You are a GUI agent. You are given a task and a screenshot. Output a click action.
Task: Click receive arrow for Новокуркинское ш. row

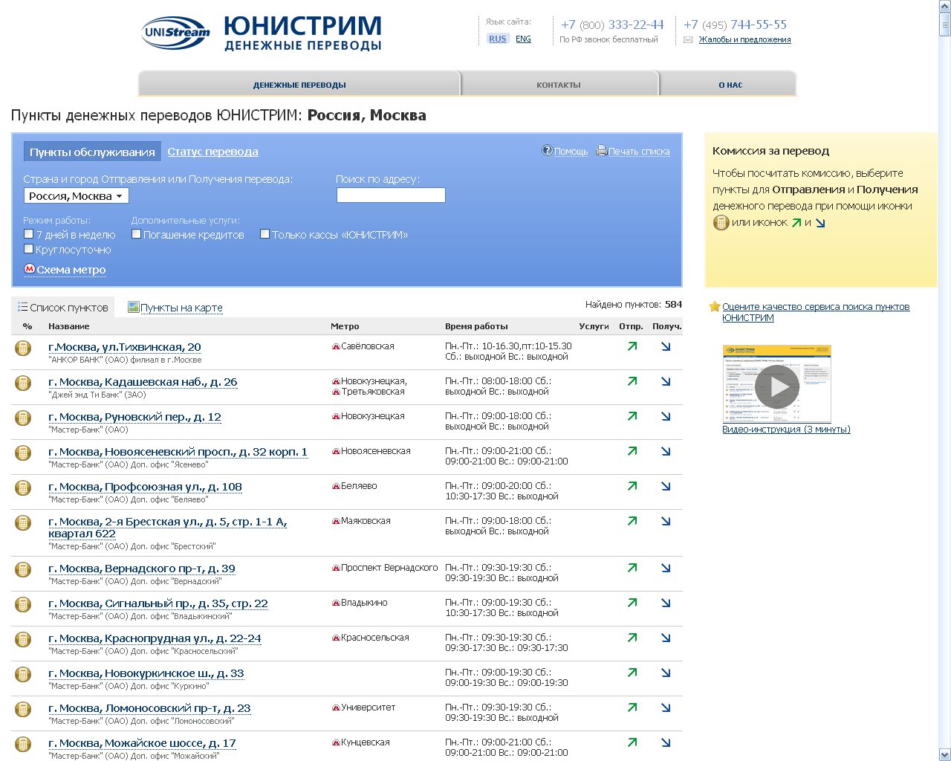(x=666, y=673)
